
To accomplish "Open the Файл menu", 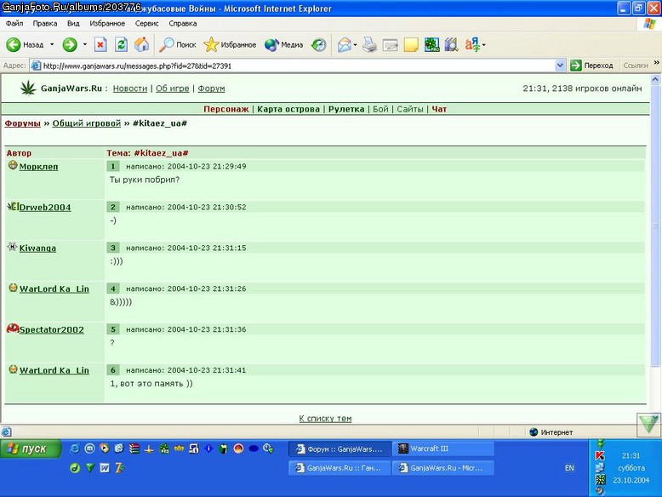I will pyautogui.click(x=14, y=23).
